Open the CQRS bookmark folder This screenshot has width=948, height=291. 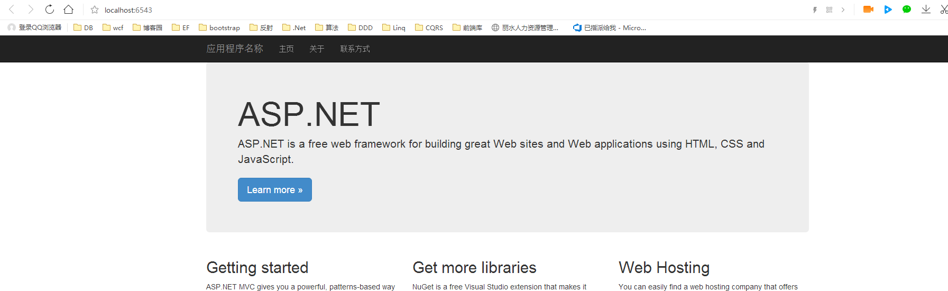pyautogui.click(x=429, y=28)
